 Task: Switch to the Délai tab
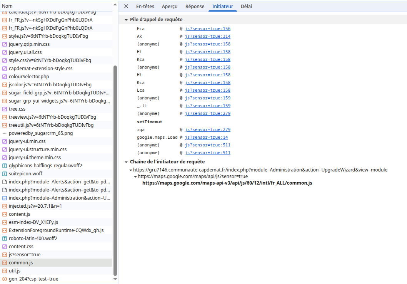pos(246,6)
